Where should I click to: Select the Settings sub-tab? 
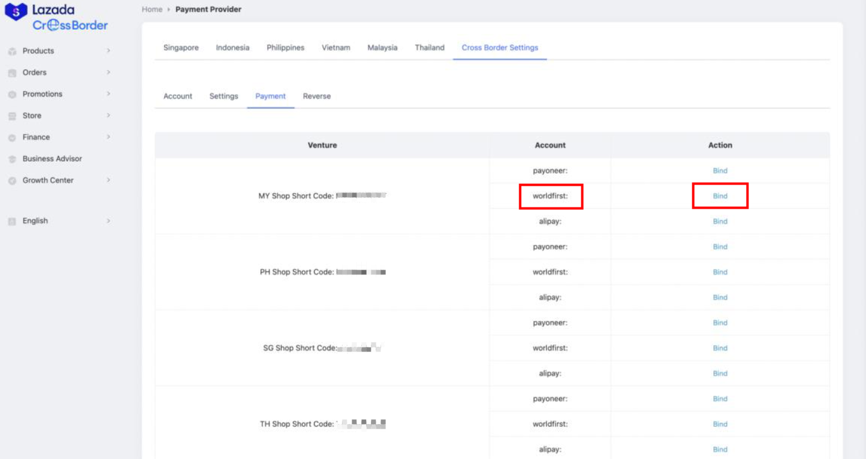pyautogui.click(x=224, y=97)
